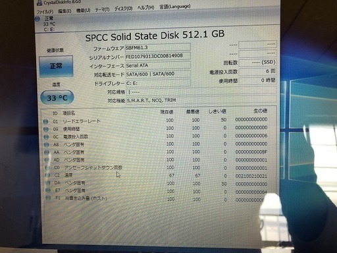Open the ヘルプ(H) menu
Screen dimensions: 337x253
click(x=145, y=8)
